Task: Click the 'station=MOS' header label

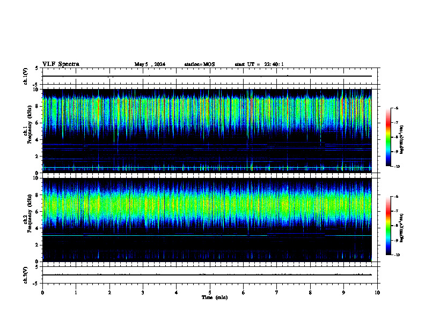Action: 200,64
